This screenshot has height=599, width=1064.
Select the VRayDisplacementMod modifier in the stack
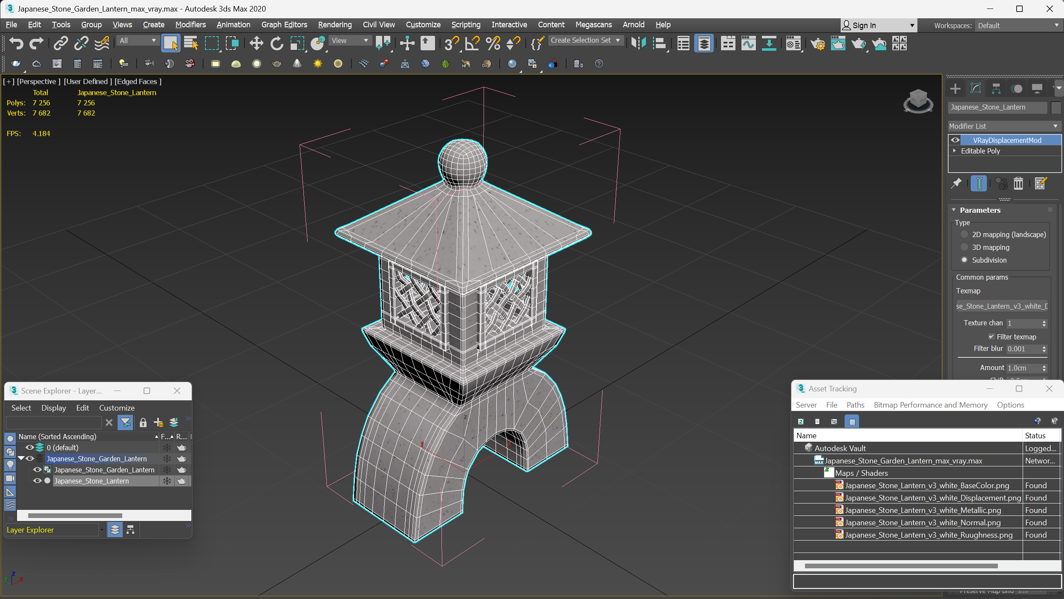[x=1006, y=140]
